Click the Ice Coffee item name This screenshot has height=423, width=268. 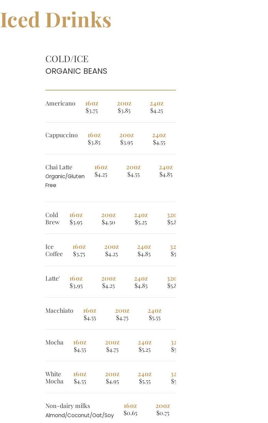coord(54,250)
